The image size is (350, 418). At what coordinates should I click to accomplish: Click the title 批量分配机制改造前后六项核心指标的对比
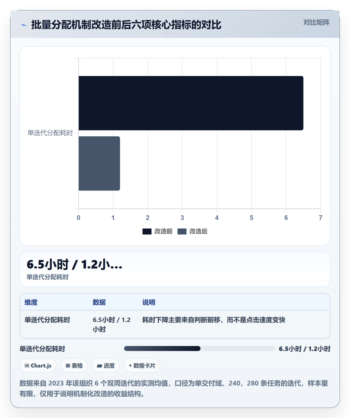126,25
